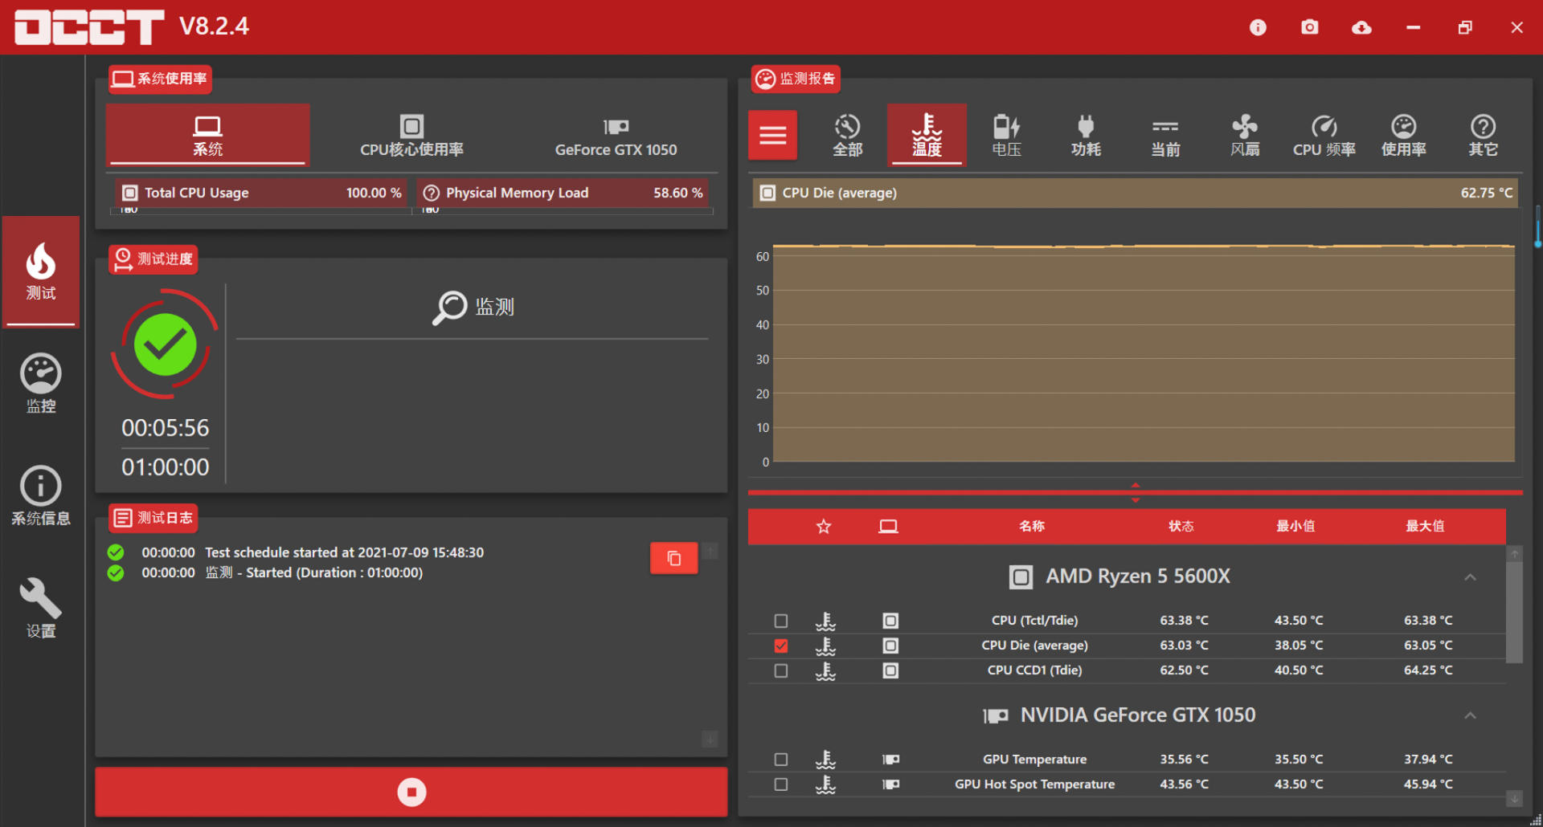Click thermometer icon in CPU Die (average) row
This screenshot has height=827, width=1543.
825,646
